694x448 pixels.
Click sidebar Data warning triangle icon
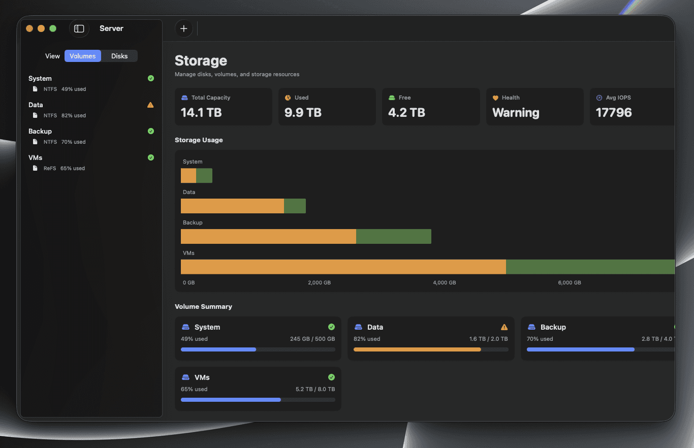coord(150,105)
